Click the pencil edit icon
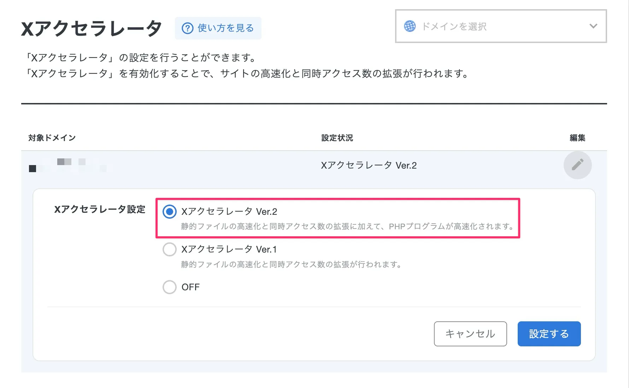The height and width of the screenshot is (388, 629). point(577,165)
